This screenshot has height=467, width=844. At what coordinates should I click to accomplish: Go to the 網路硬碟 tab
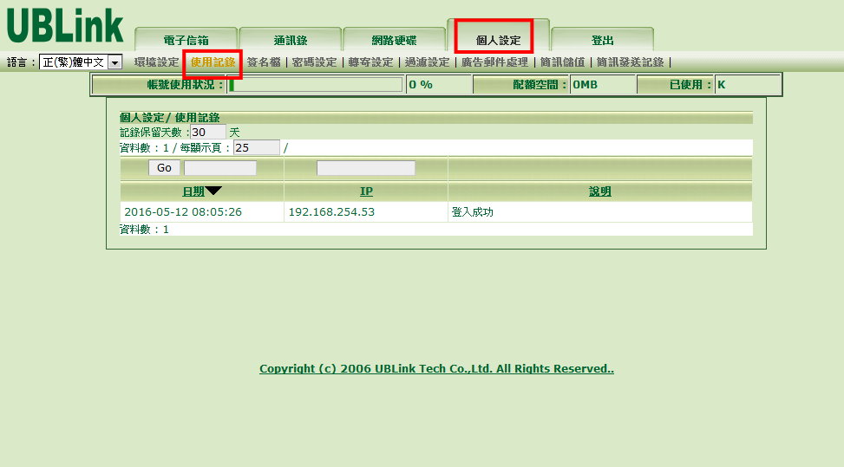tap(394, 41)
